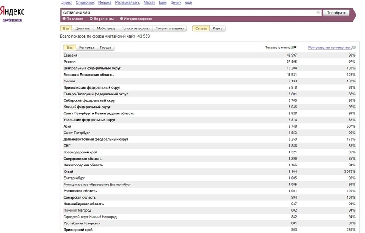Switch to the Список view
Screen dimensions: 365x233
[x=201, y=29]
